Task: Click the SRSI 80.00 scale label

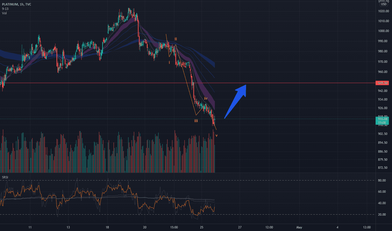Action: tap(382, 180)
